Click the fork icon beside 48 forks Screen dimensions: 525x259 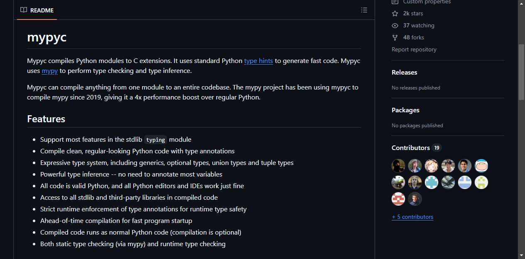click(395, 37)
